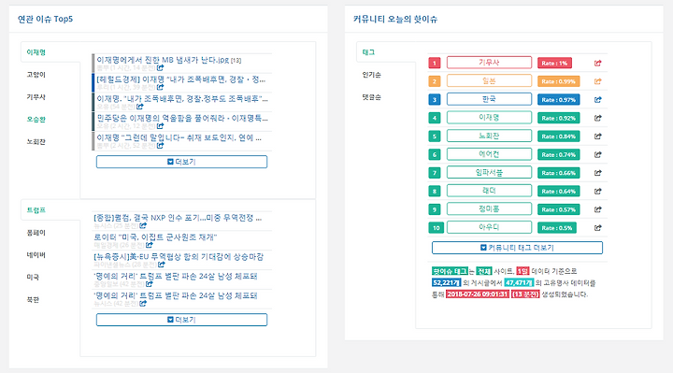This screenshot has height=373, width=673.
Task: Switch to 기무사 tab in 연관 이슈 sidebar
Action: [x=36, y=97]
